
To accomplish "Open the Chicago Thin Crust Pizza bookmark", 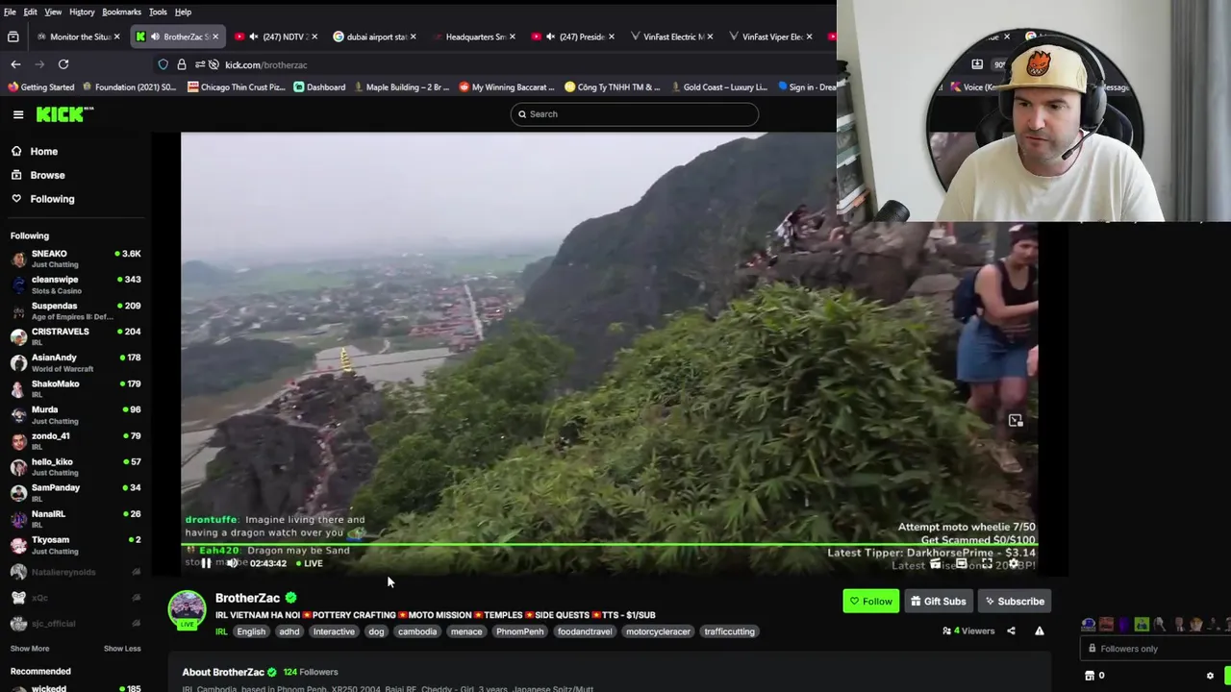I will [x=237, y=86].
